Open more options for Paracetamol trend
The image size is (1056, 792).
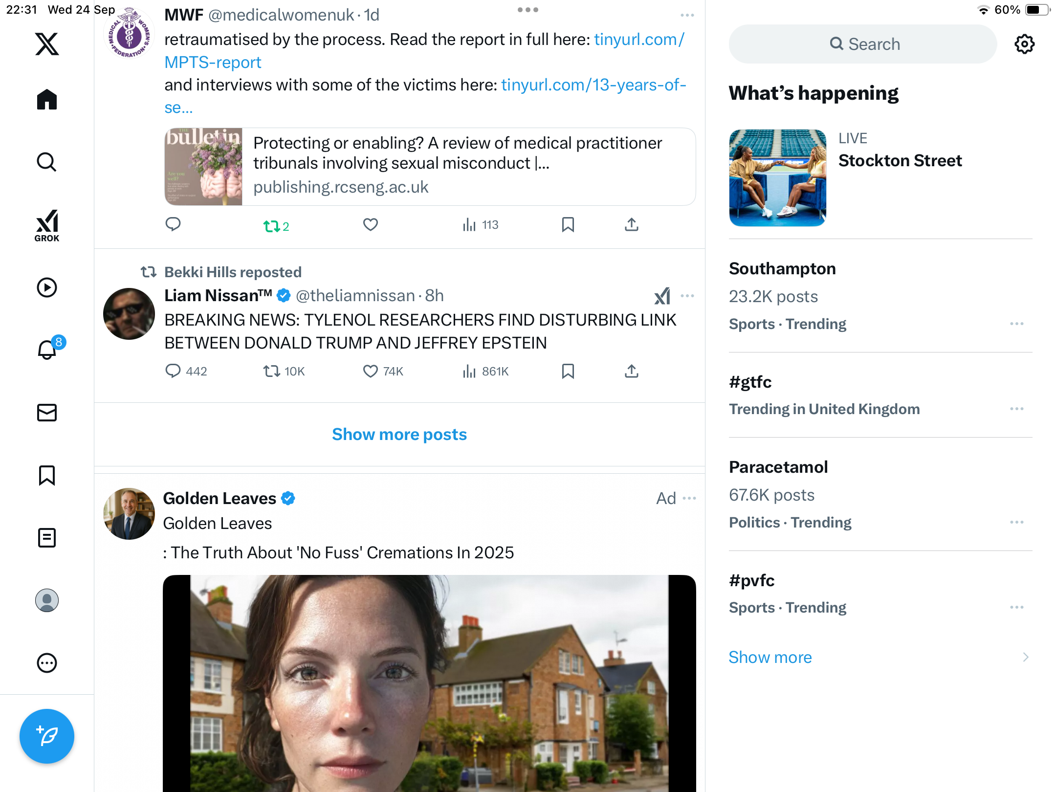(1016, 522)
